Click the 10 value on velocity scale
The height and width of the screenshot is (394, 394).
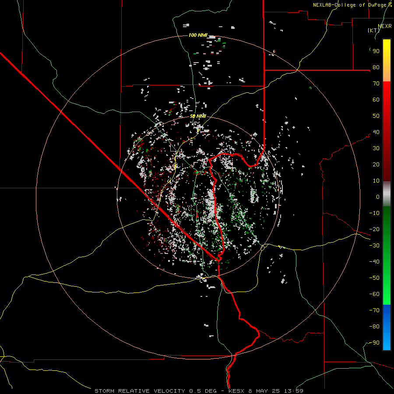click(376, 181)
